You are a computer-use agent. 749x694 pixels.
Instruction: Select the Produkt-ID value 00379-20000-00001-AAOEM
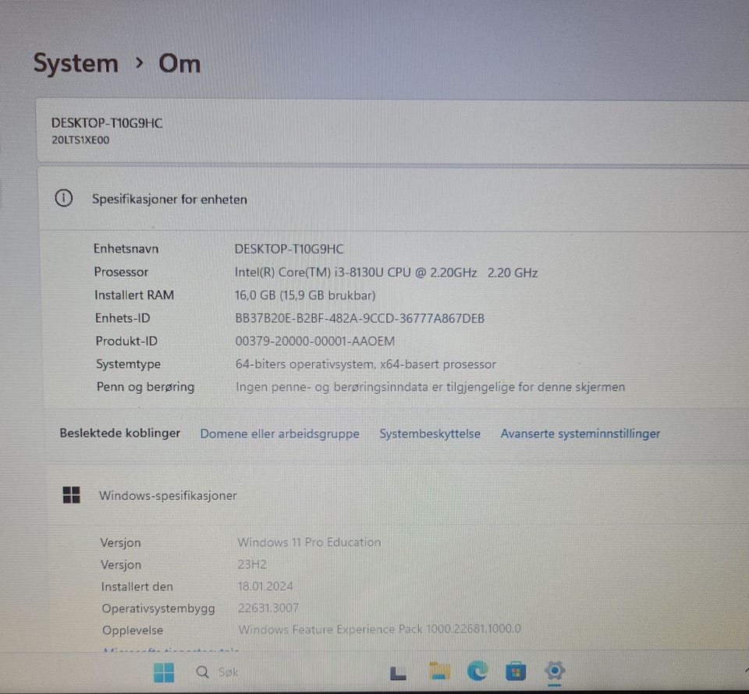click(x=314, y=342)
